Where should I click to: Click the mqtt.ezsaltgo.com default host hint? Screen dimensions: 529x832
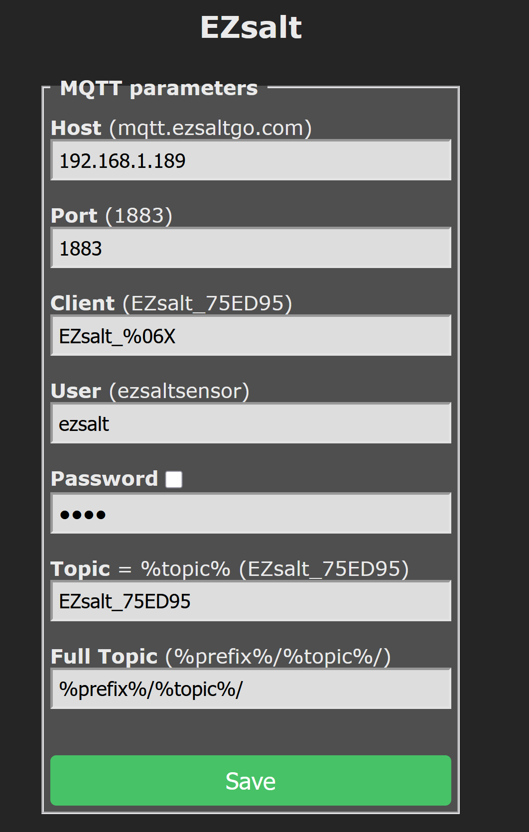pos(211,128)
